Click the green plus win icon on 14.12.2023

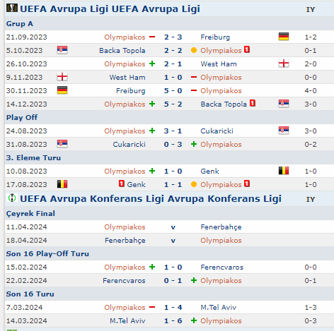click(152, 104)
